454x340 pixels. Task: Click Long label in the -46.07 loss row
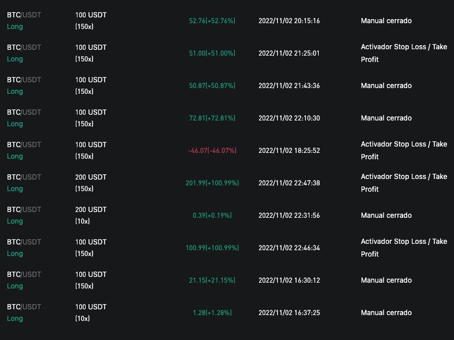point(15,156)
